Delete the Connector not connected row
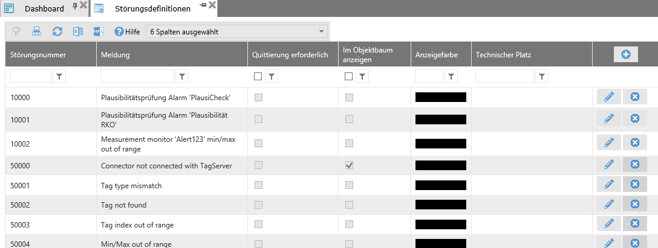Image resolution: width=658 pixels, height=248 pixels. pos(634,165)
